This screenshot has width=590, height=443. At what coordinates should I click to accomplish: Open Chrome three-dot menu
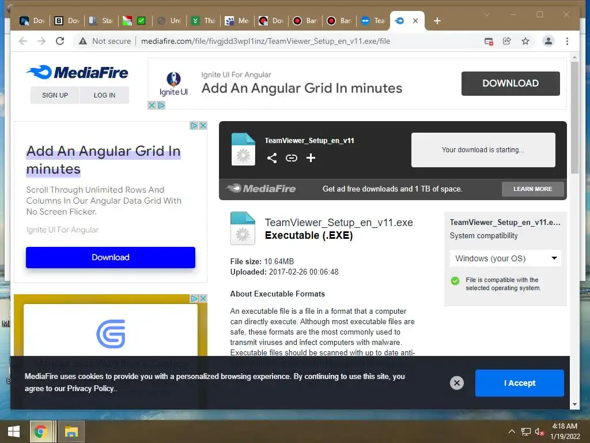pos(567,41)
